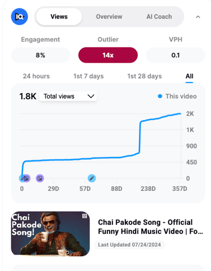Toggle the This video legend dot

160,97
